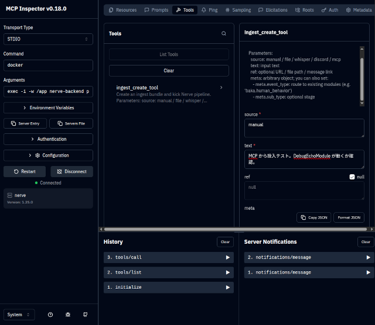Expand the Environment Variables section

coord(48,108)
